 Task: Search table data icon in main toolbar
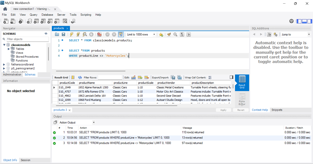(x=65, y=21)
